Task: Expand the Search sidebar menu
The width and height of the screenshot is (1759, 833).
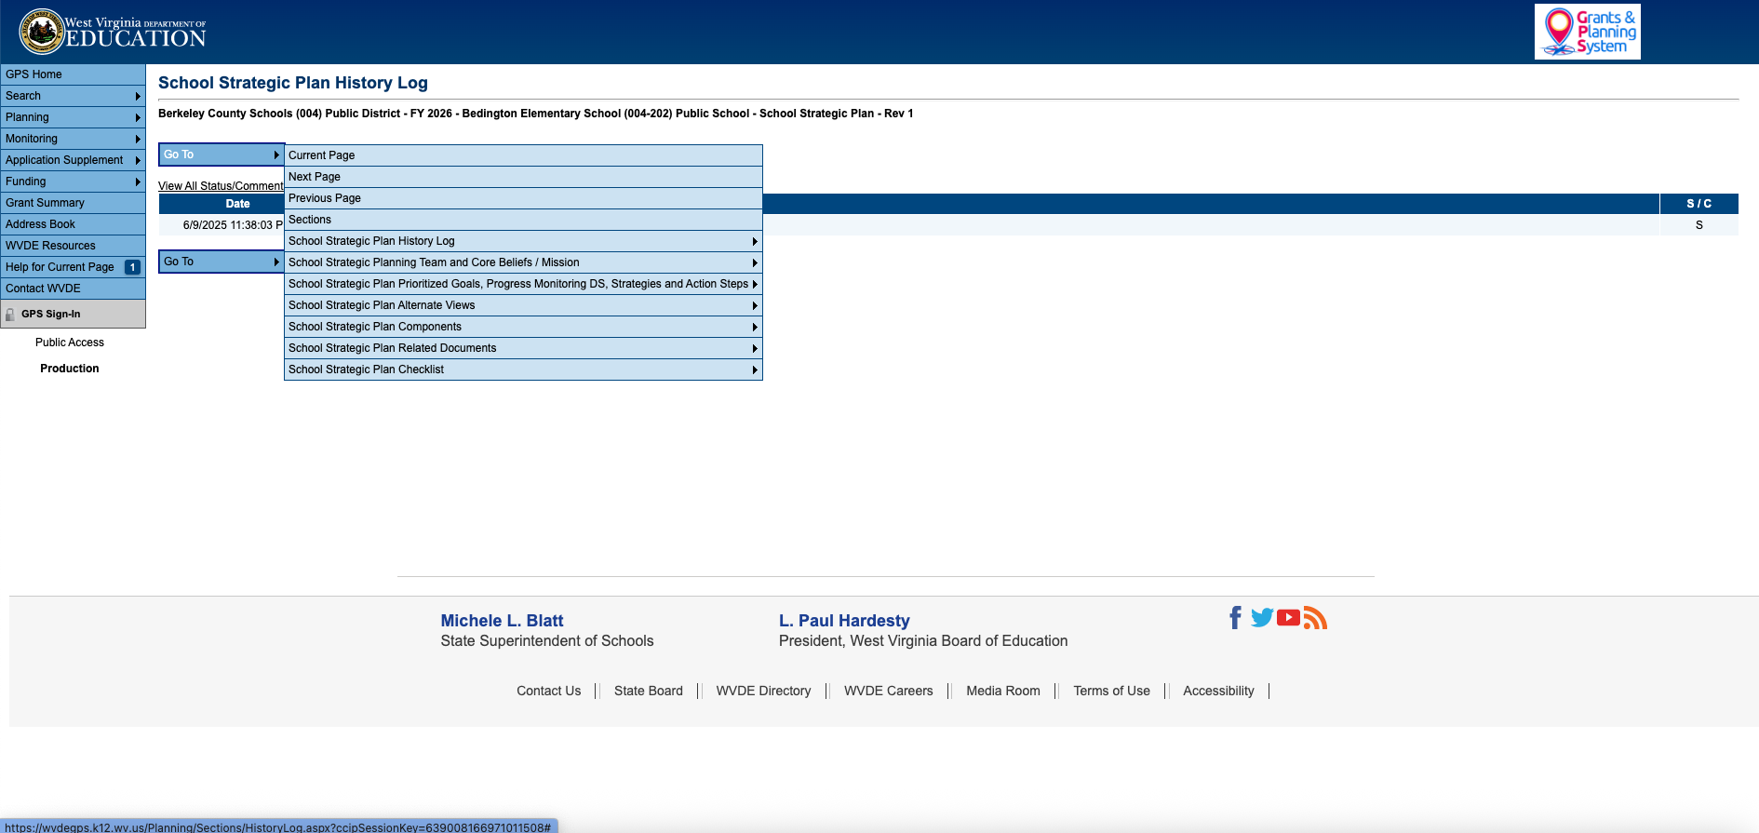Action: (73, 96)
